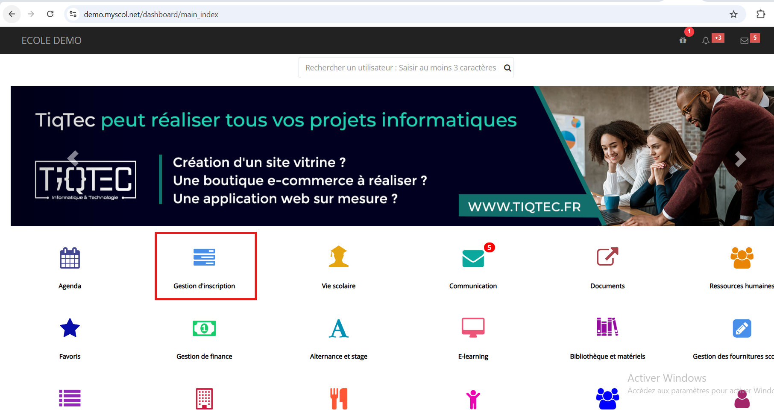
Task: Open the Vie scolaire module
Action: 338,257
